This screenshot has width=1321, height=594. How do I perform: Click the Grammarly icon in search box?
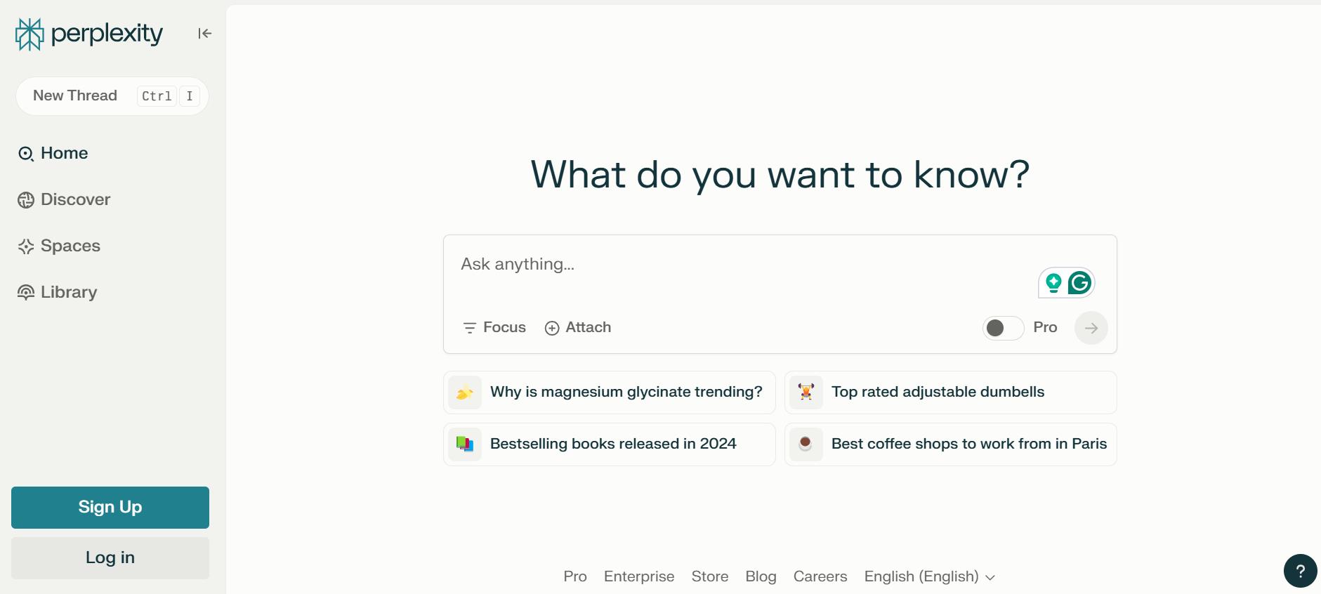coord(1079,283)
